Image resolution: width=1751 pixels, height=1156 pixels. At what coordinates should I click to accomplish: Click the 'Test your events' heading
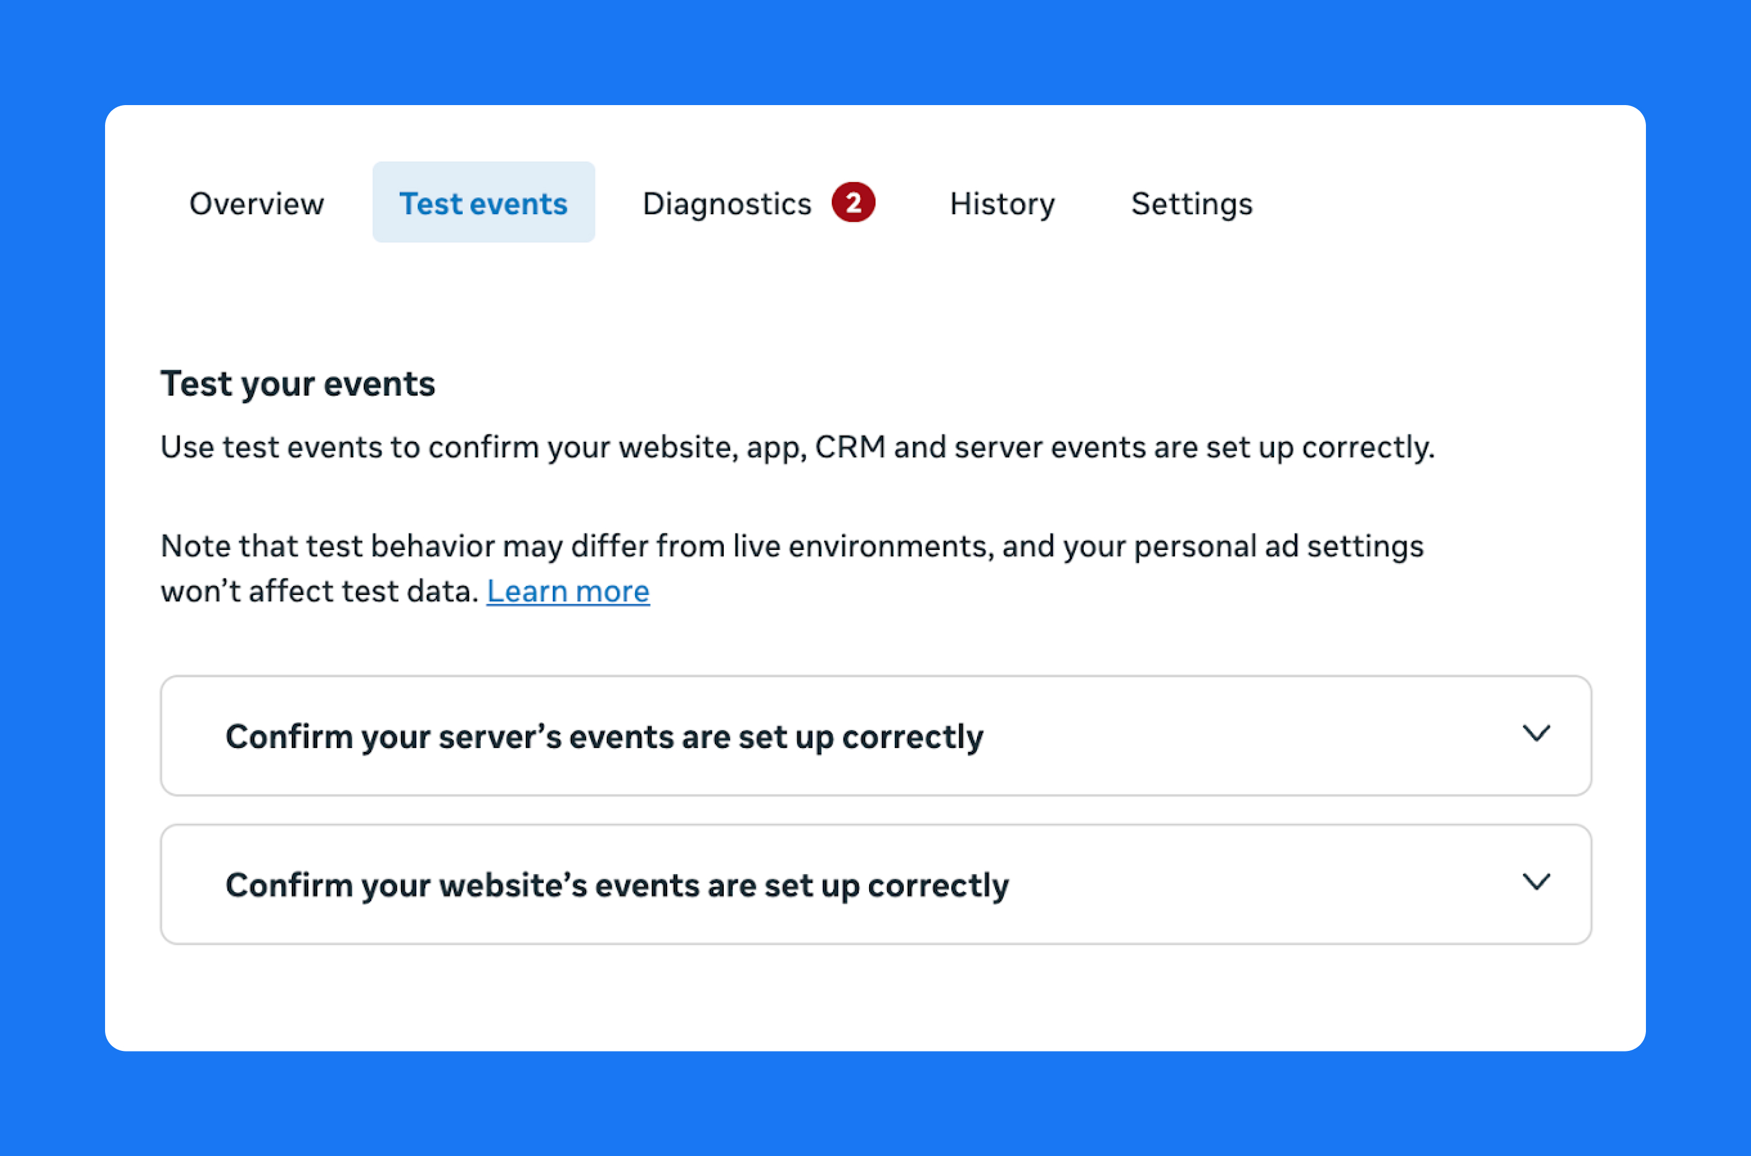pos(298,384)
